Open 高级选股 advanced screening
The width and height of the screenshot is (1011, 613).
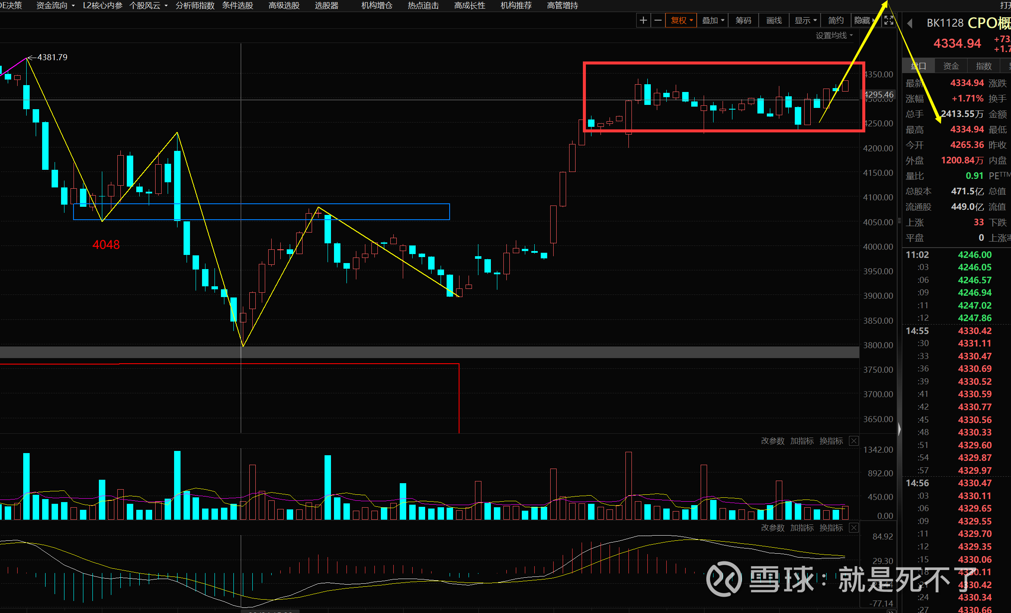[x=284, y=6]
